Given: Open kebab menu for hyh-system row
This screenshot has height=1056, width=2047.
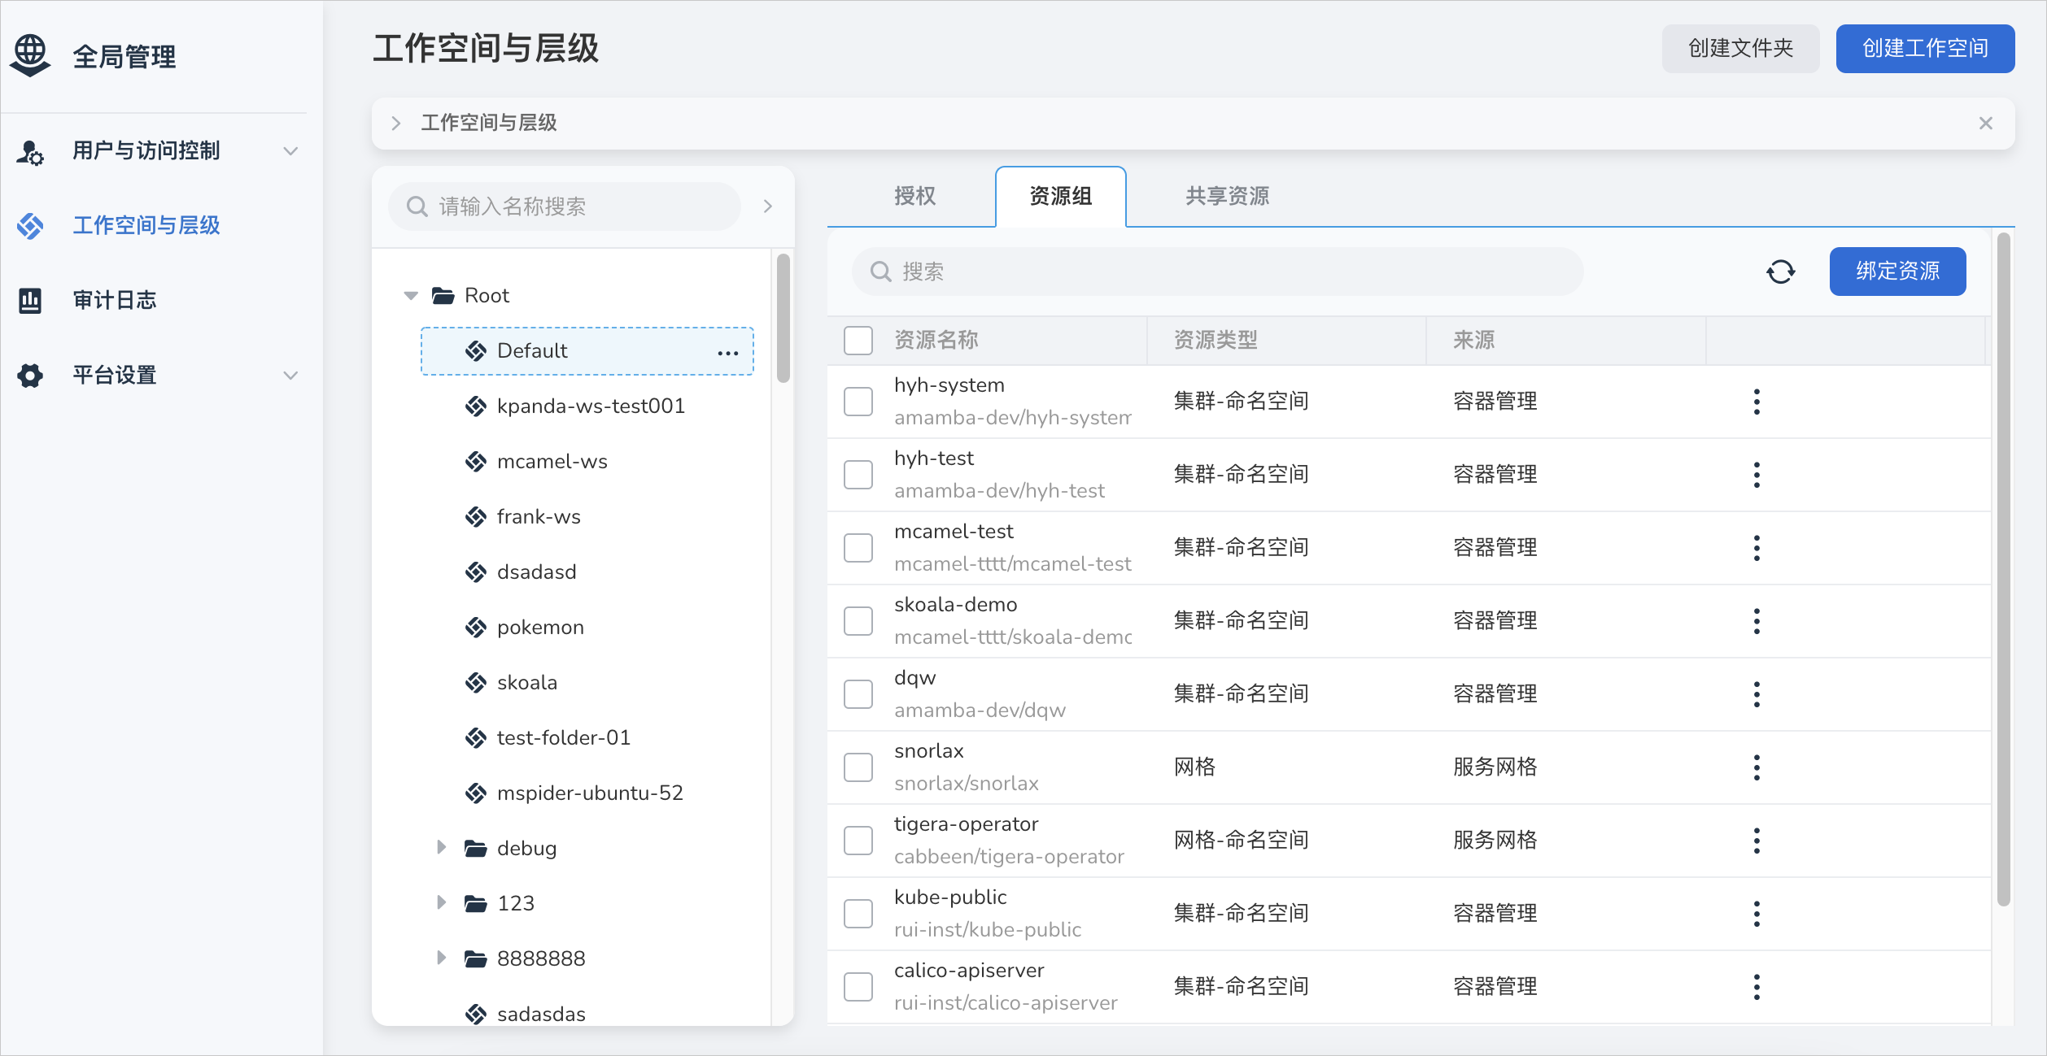Looking at the screenshot, I should [x=1757, y=402].
